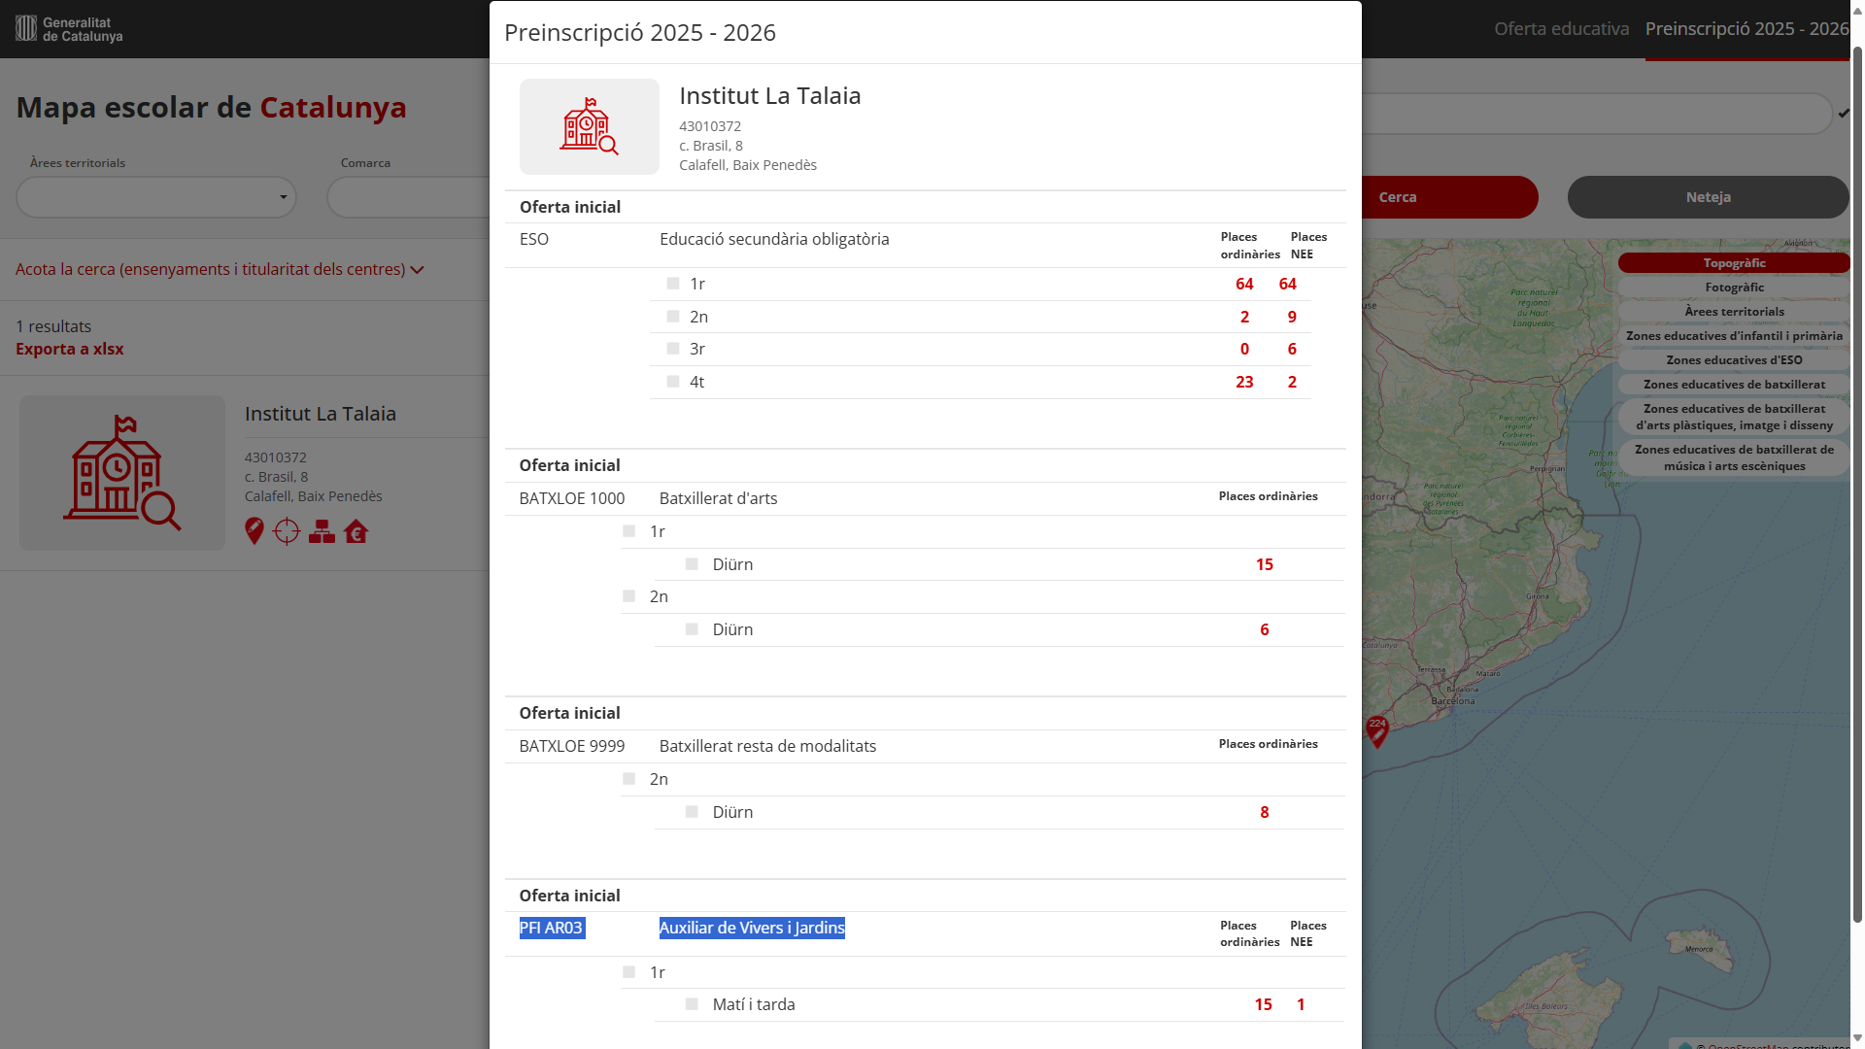Click the Generalitat de Catalunya logo

pyautogui.click(x=69, y=29)
